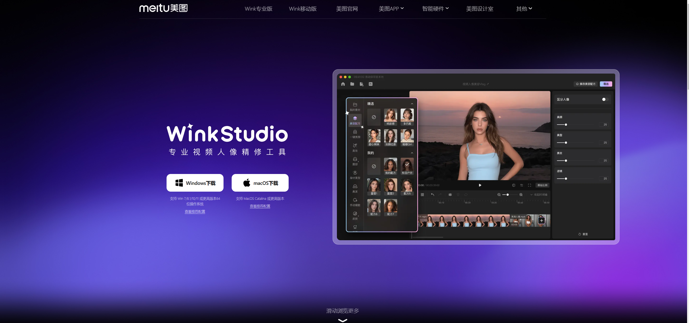Toggle the 区分人像 switch
Image resolution: width=689 pixels, height=323 pixels.
coord(605,99)
